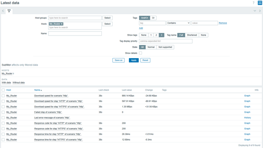This screenshot has height=148, width=263.
Task: Focus the tag value input field
Action: [x=205, y=23]
